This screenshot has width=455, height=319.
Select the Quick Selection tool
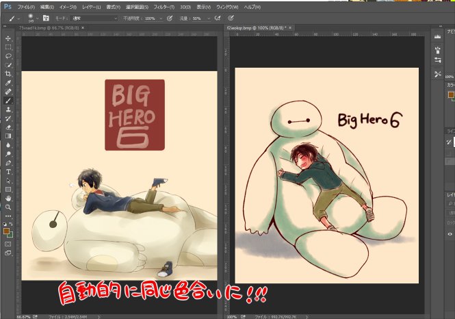(8, 65)
